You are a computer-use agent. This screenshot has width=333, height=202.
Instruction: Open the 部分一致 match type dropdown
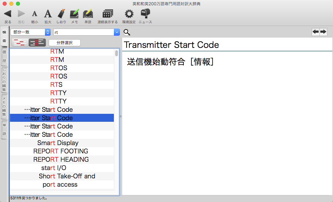[x=30, y=32]
